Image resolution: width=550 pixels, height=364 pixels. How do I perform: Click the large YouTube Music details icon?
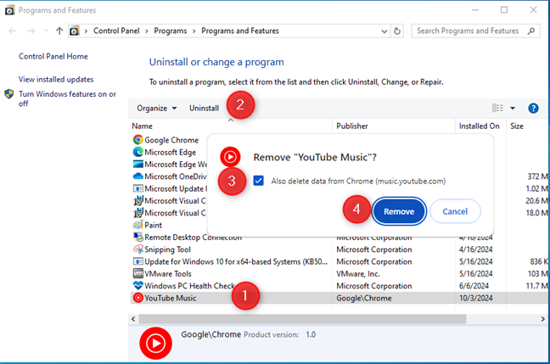pyautogui.click(x=155, y=344)
